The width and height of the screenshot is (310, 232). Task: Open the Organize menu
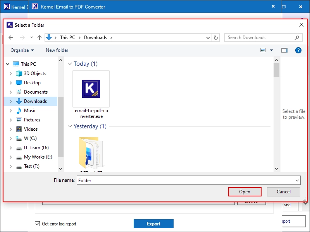click(22, 50)
